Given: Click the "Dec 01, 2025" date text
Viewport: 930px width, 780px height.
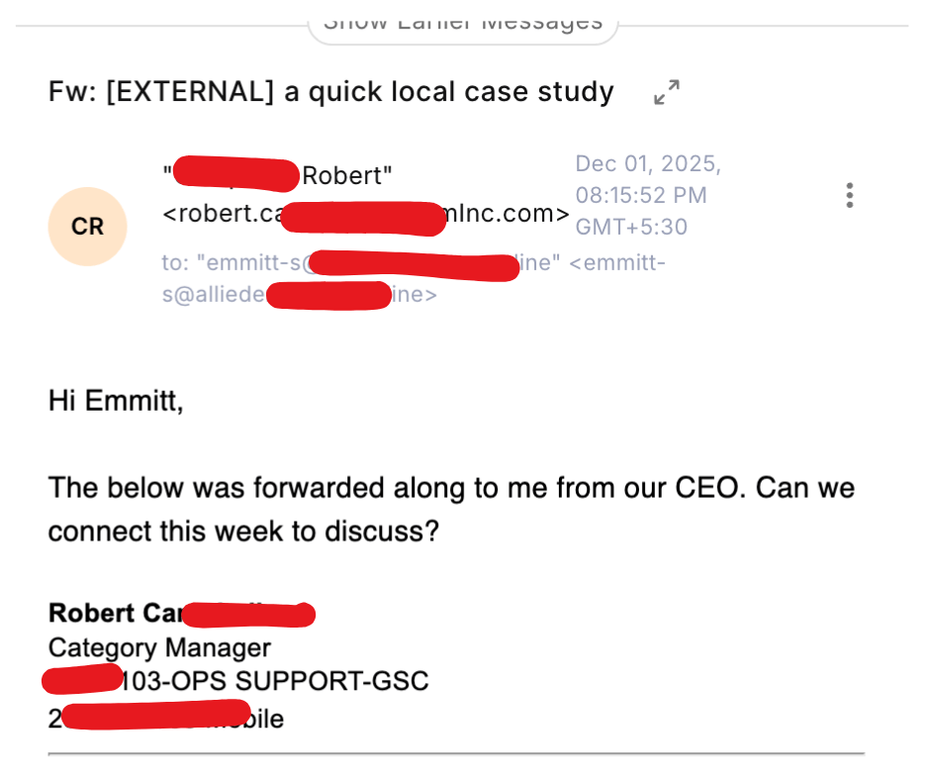Looking at the screenshot, I should click(648, 163).
